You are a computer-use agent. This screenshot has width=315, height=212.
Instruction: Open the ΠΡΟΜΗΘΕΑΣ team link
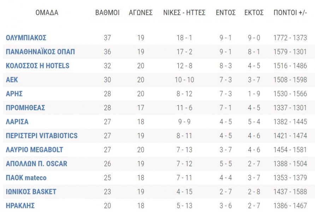click(x=25, y=108)
